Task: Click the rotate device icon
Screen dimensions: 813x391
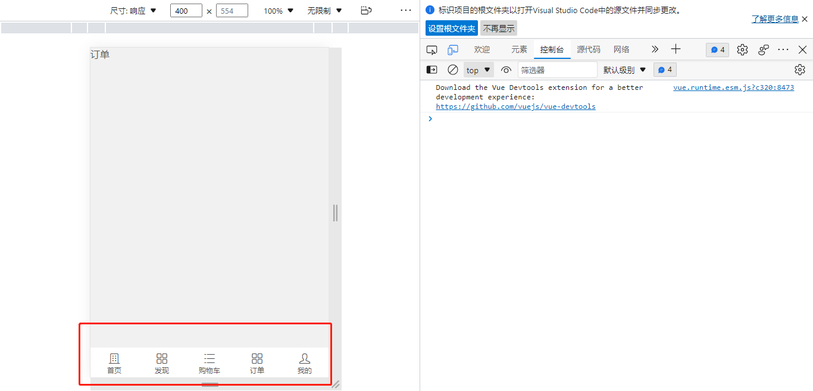Action: 366,10
